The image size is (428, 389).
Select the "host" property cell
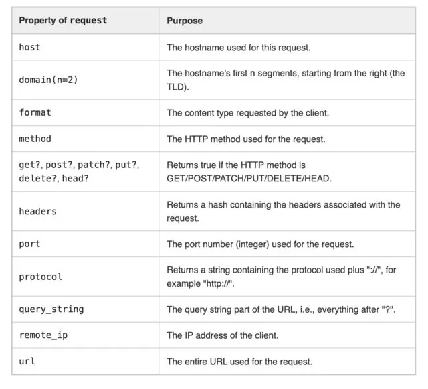click(30, 48)
